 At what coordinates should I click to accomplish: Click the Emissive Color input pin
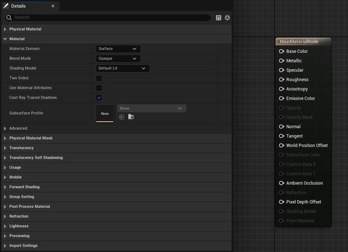click(281, 98)
